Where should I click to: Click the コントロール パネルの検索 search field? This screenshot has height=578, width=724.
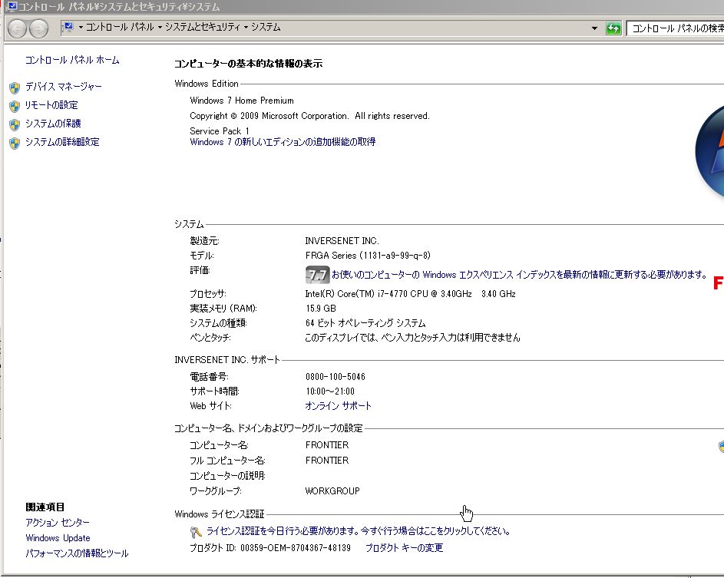[x=675, y=28]
